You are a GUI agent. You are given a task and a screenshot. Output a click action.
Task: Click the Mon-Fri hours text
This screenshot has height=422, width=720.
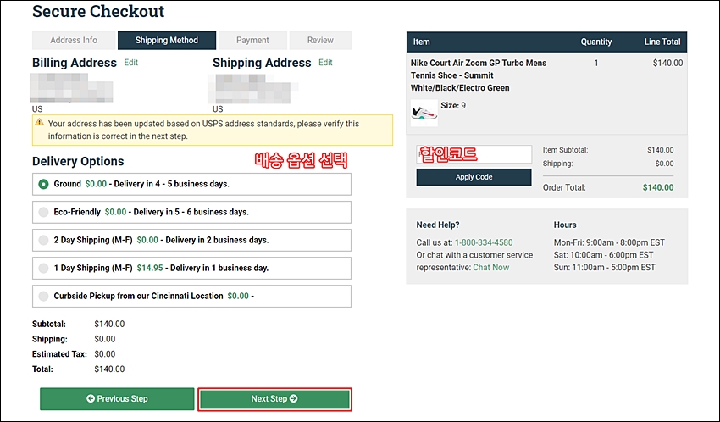coord(609,242)
